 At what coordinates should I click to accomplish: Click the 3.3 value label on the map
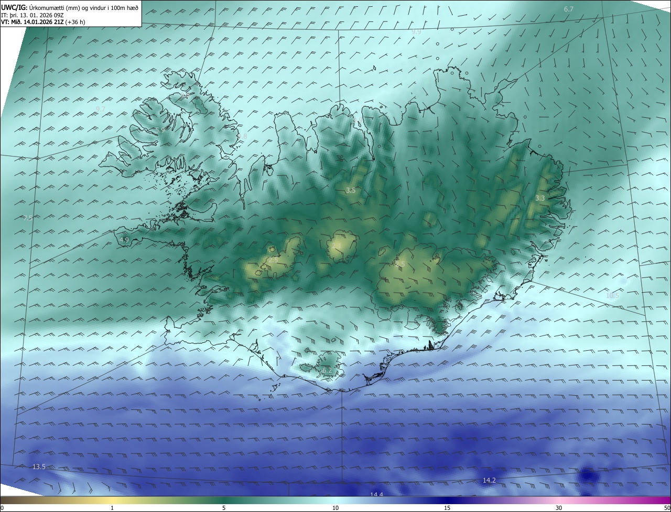coord(540,198)
